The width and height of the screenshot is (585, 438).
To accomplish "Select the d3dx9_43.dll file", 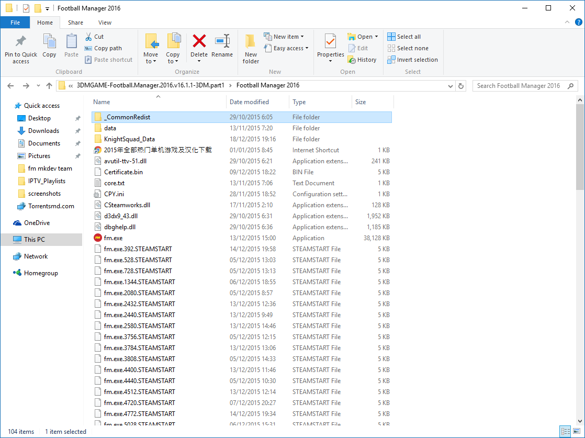I will click(242, 216).
